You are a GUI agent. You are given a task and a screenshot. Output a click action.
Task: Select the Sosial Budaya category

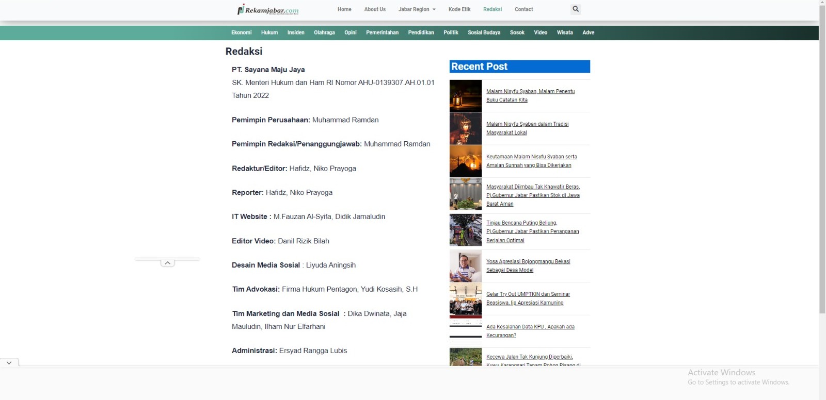(484, 32)
